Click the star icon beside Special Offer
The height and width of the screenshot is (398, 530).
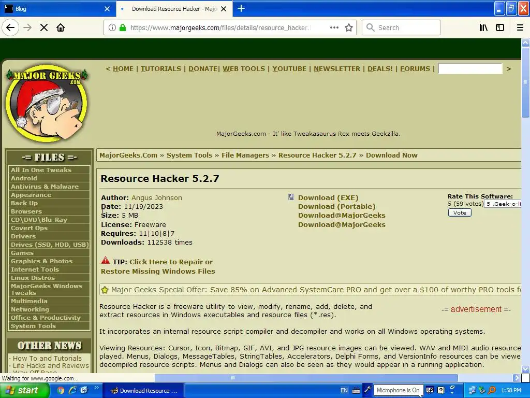click(105, 290)
